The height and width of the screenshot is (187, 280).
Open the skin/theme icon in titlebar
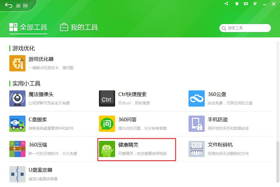coord(236,4)
